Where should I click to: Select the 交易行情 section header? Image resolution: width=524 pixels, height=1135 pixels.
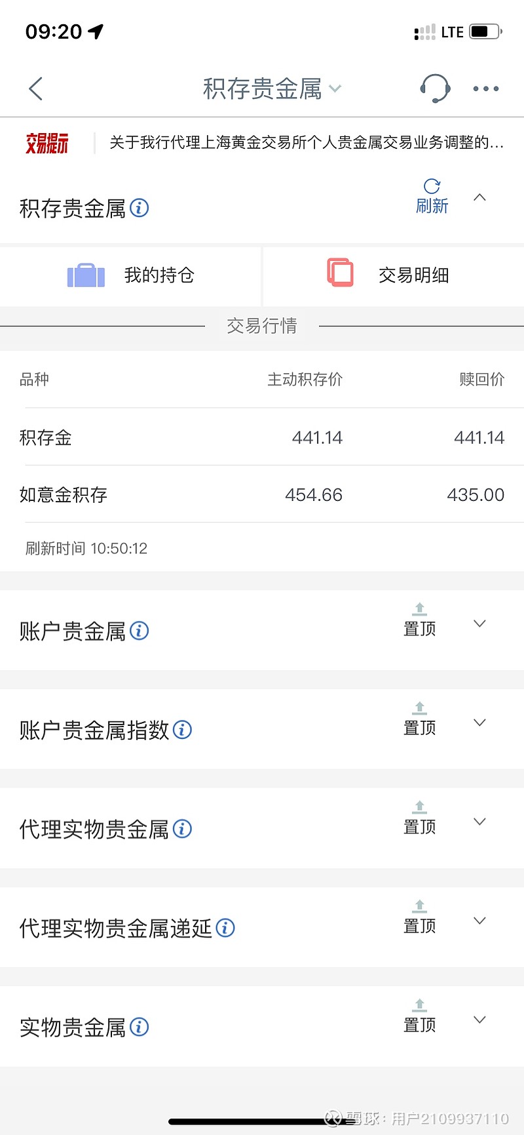(262, 326)
